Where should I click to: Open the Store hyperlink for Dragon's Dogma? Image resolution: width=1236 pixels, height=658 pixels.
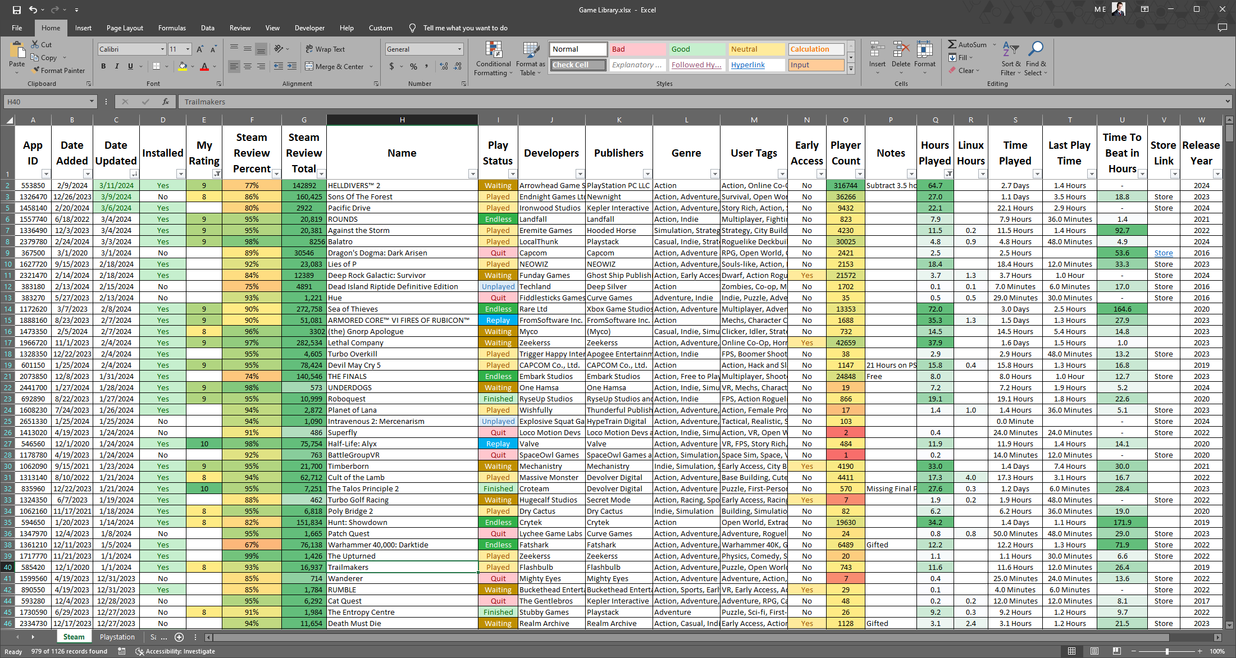1163,253
